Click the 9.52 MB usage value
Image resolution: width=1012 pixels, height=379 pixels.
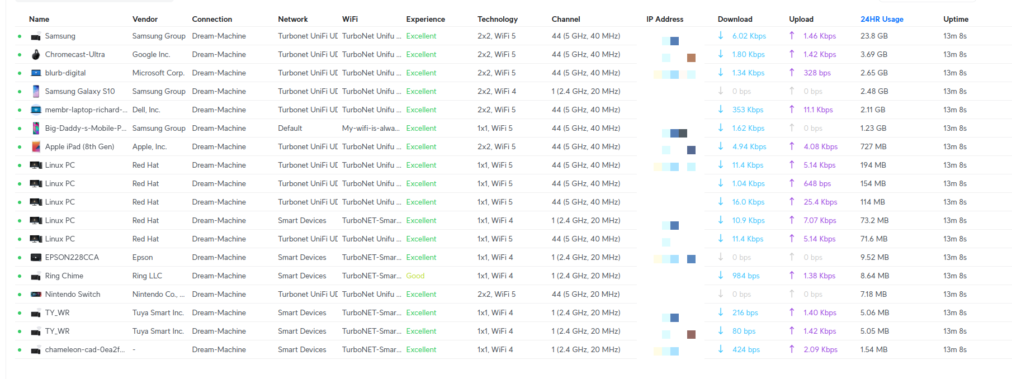874,257
